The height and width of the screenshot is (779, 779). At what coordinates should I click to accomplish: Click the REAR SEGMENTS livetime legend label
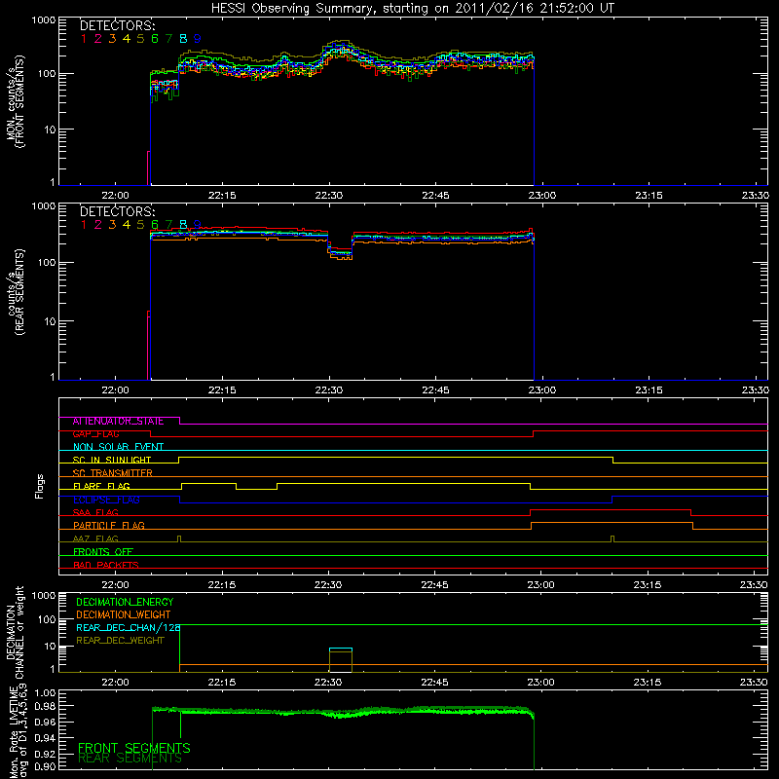click(130, 759)
